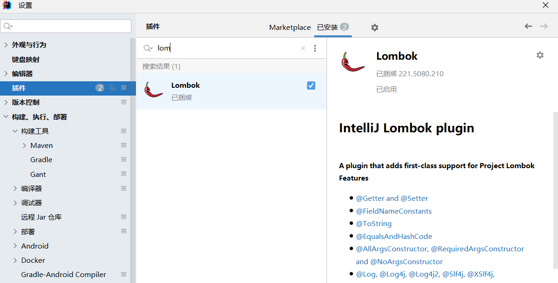The width and height of the screenshot is (558, 283).
Task: Click the large Lombok chili logo
Action: tap(353, 62)
